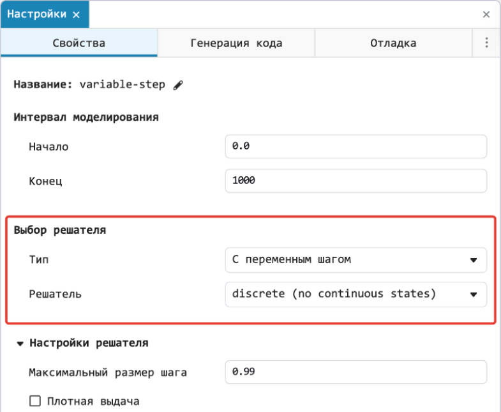Switch to the Отладка tab
Viewport: 501px width, 412px height.
[x=393, y=43]
